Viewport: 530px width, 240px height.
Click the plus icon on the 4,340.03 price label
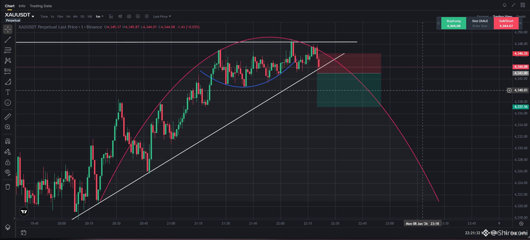click(510, 90)
